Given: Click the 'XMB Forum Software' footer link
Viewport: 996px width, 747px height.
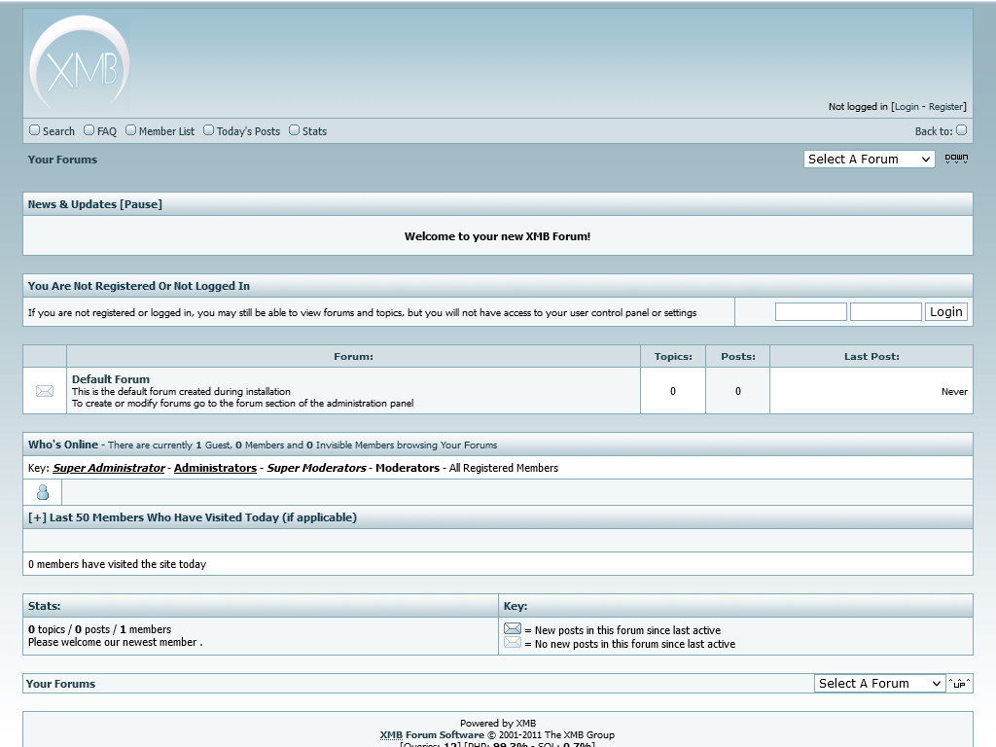Looking at the screenshot, I should [x=432, y=735].
